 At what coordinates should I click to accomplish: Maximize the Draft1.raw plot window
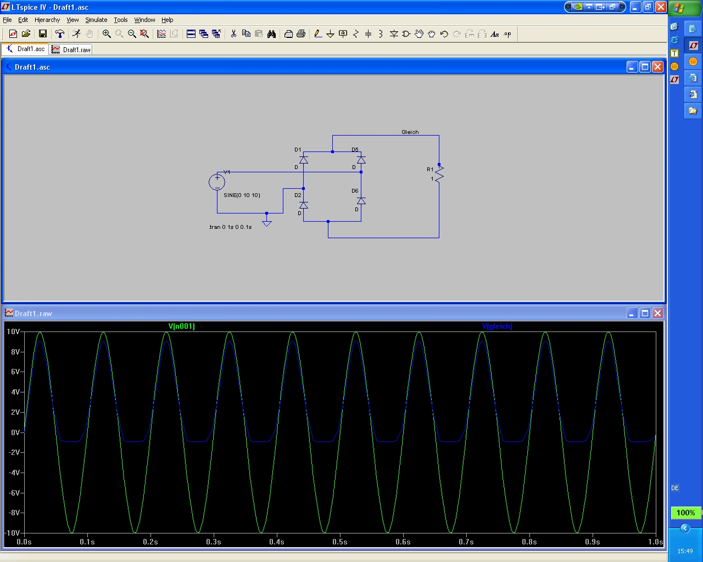[645, 313]
